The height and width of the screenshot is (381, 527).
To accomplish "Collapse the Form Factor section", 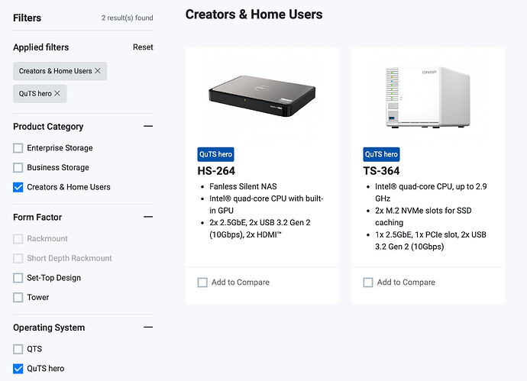I will tap(148, 217).
